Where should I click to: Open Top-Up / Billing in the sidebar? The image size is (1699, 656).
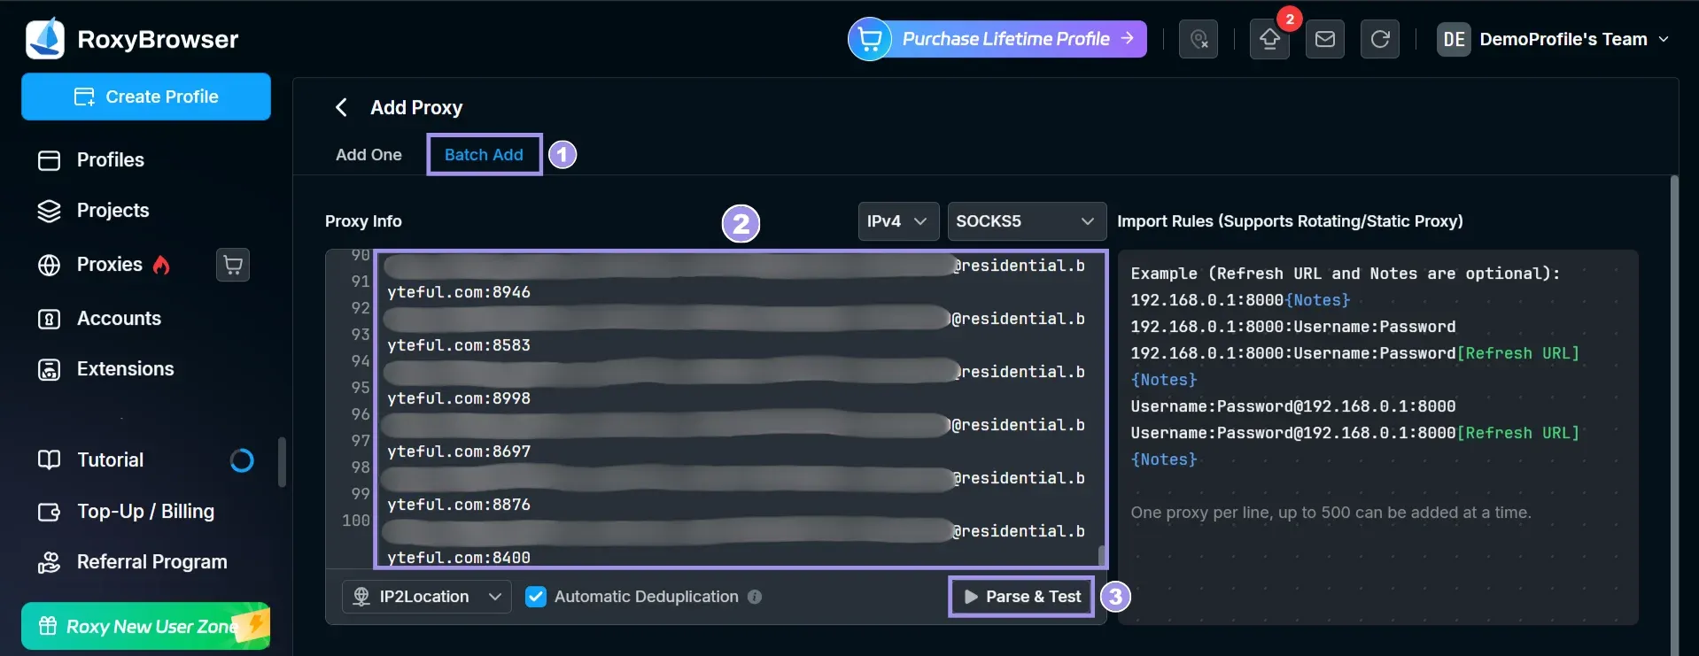click(146, 512)
